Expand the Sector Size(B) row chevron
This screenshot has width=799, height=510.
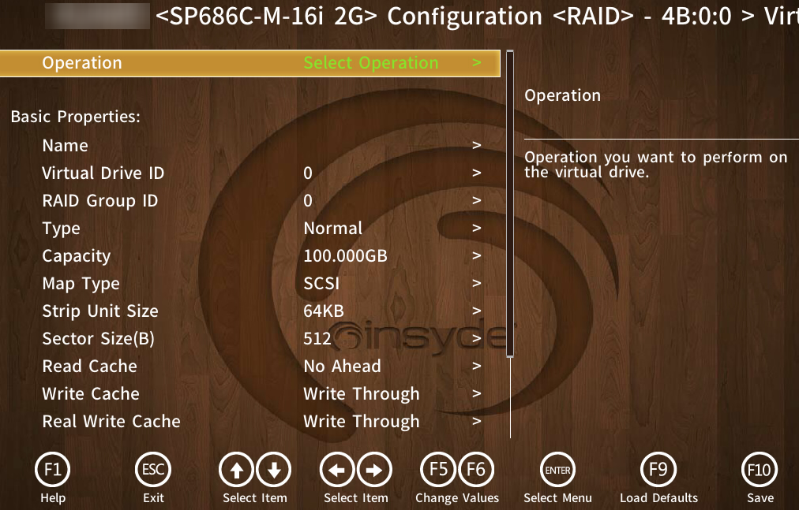(x=476, y=338)
